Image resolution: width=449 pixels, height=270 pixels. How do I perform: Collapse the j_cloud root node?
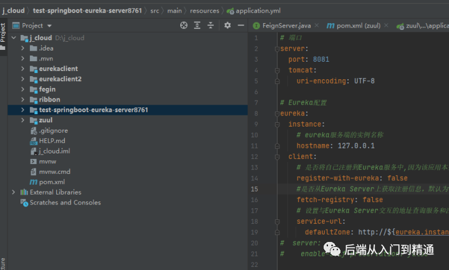14,38
